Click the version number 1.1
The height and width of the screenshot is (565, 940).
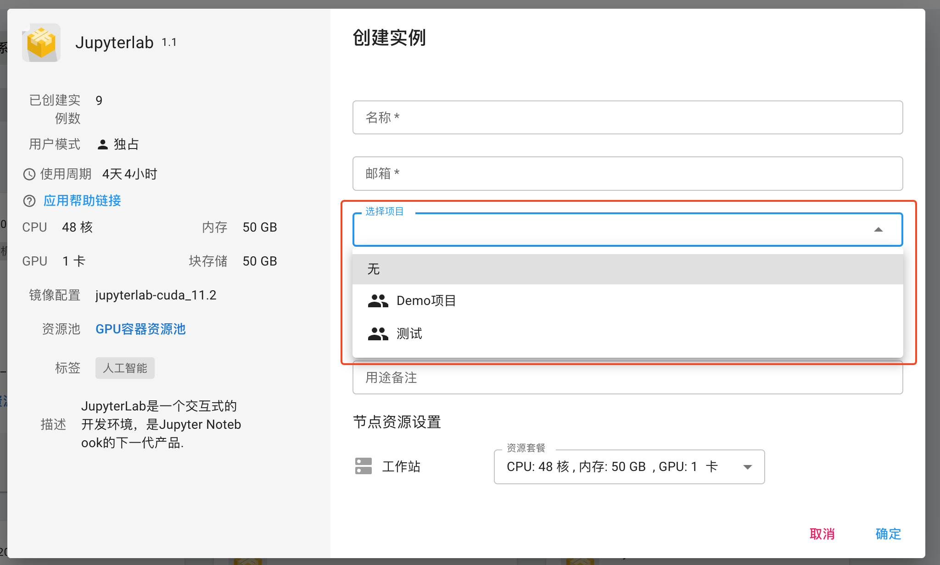[x=169, y=42]
